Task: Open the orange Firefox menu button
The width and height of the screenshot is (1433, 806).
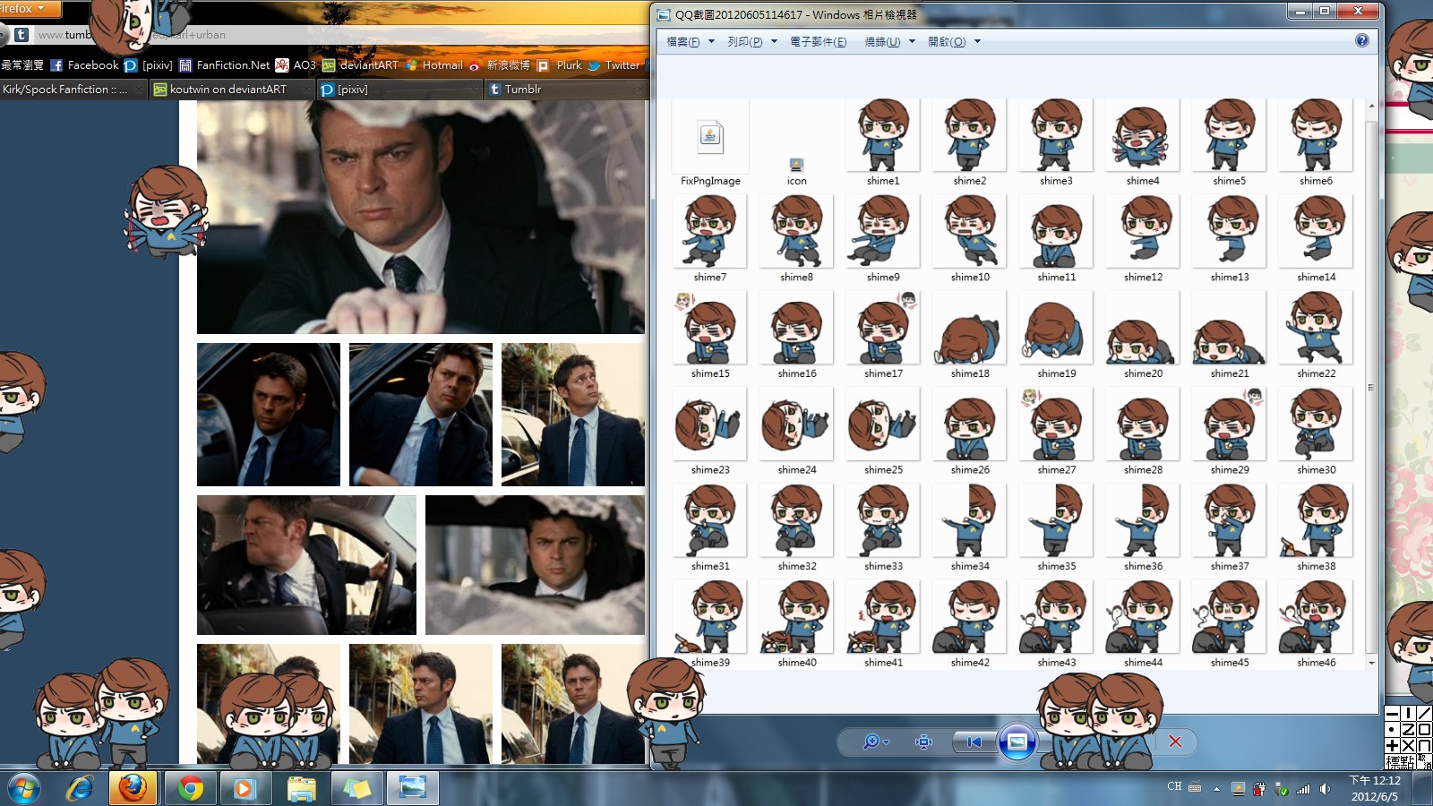Action: [30, 9]
